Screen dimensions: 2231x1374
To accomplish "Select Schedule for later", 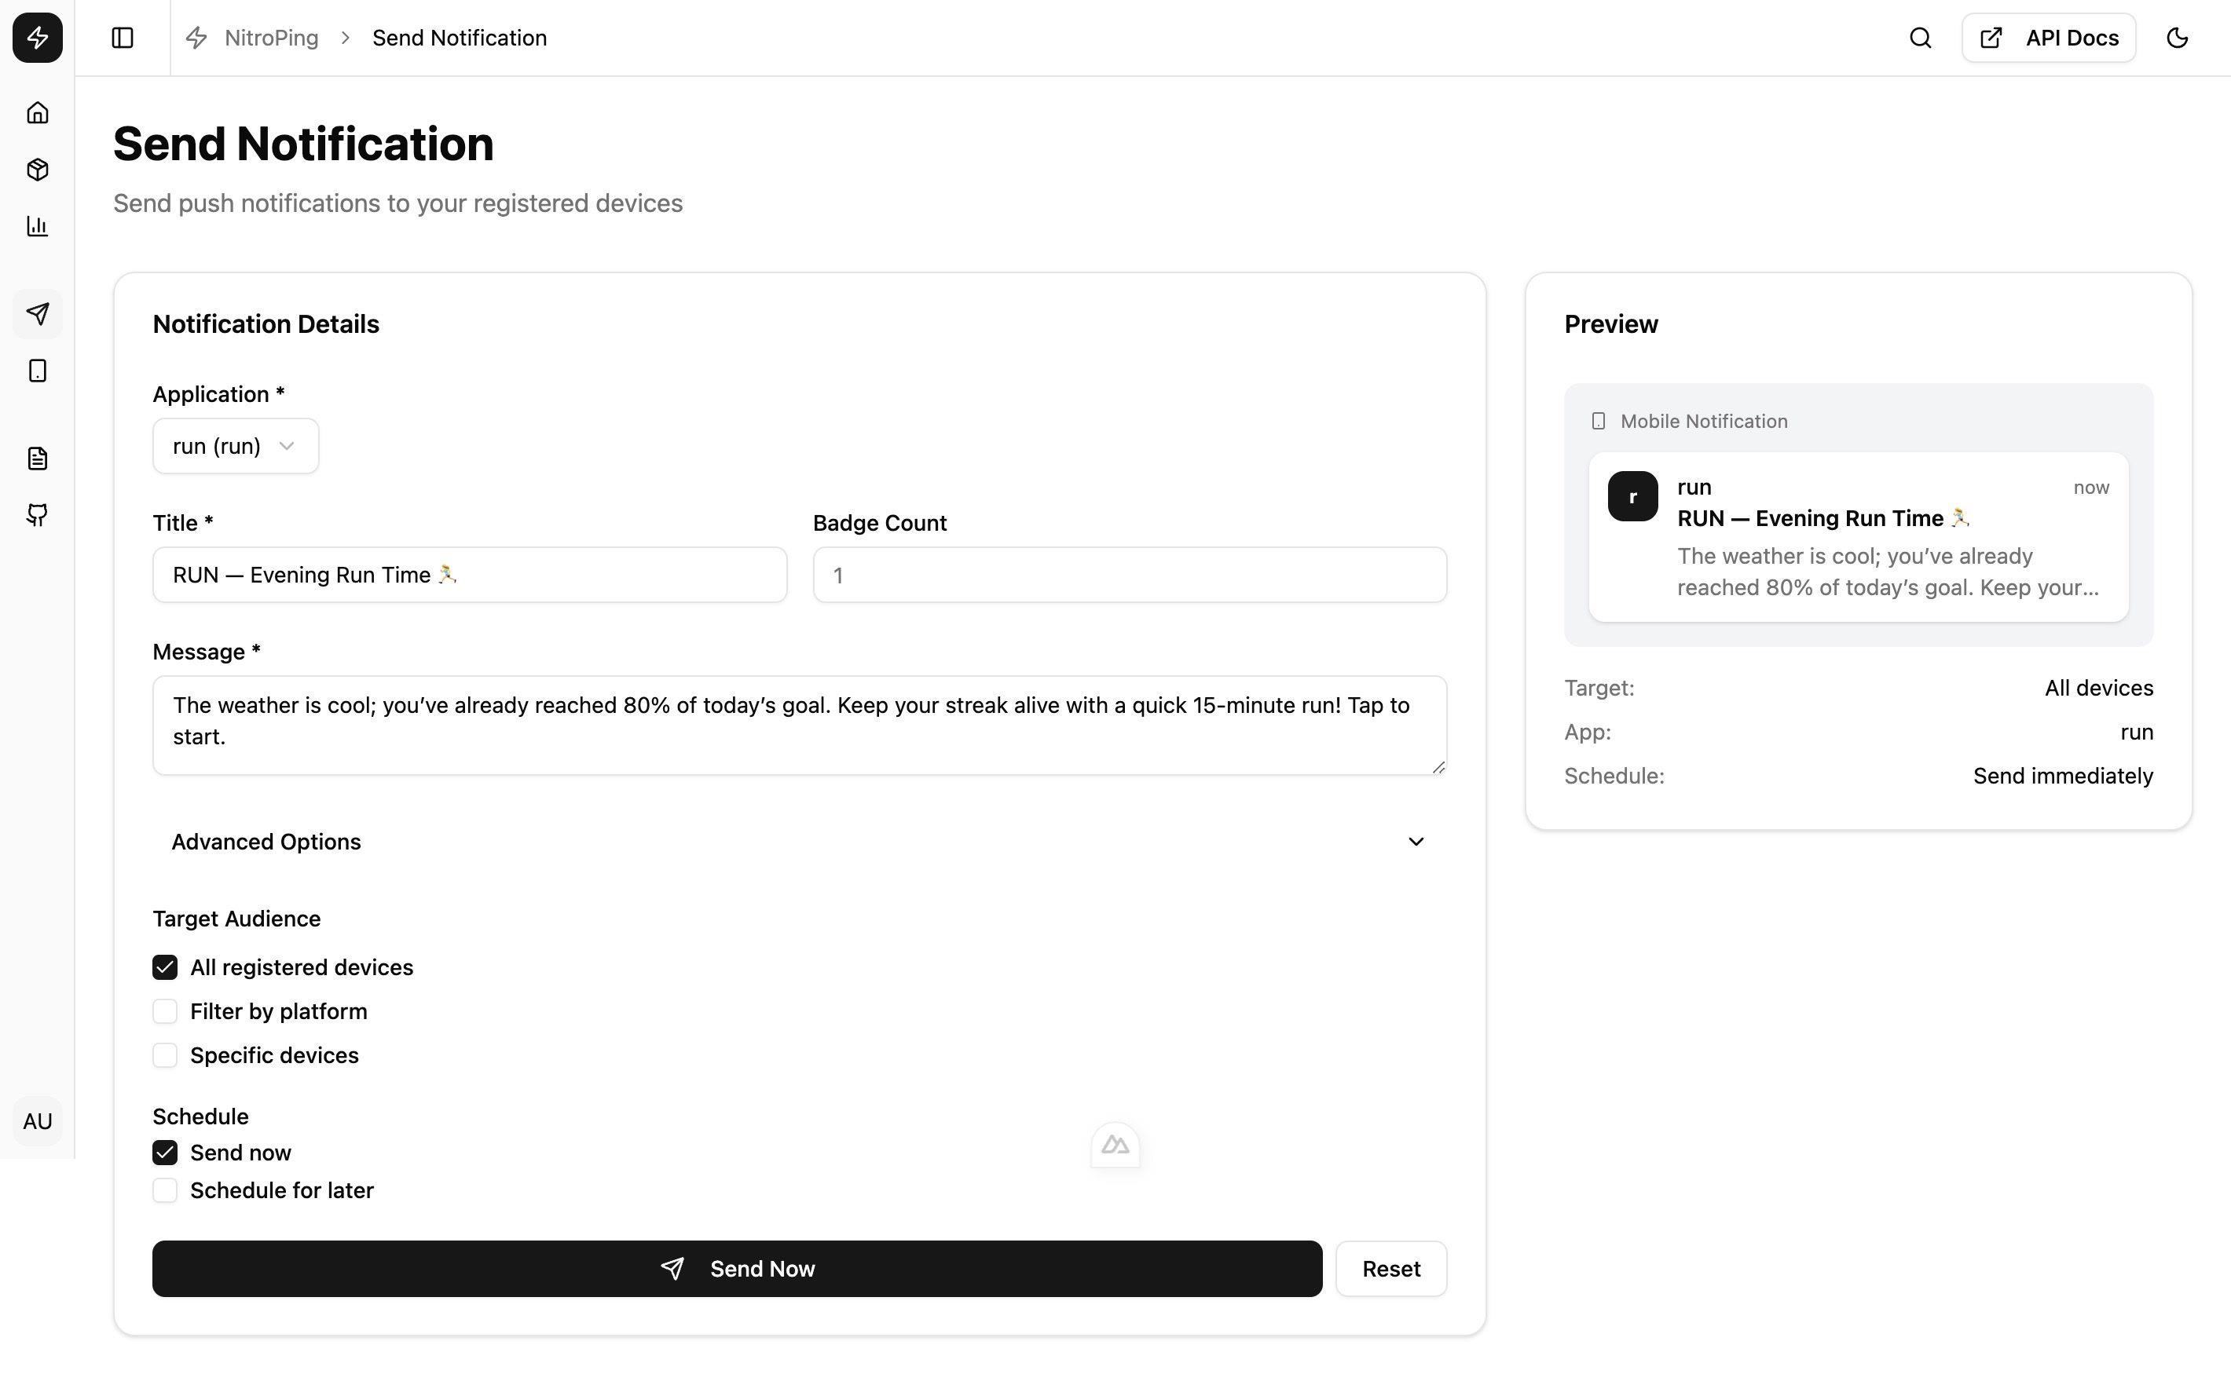I will pyautogui.click(x=164, y=1189).
